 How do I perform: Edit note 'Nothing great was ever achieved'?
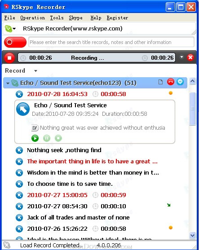pos(35,128)
